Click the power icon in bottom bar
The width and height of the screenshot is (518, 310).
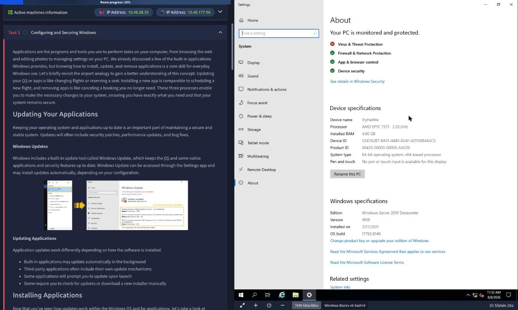269,305
